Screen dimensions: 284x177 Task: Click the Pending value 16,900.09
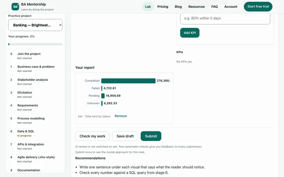[x=113, y=96]
